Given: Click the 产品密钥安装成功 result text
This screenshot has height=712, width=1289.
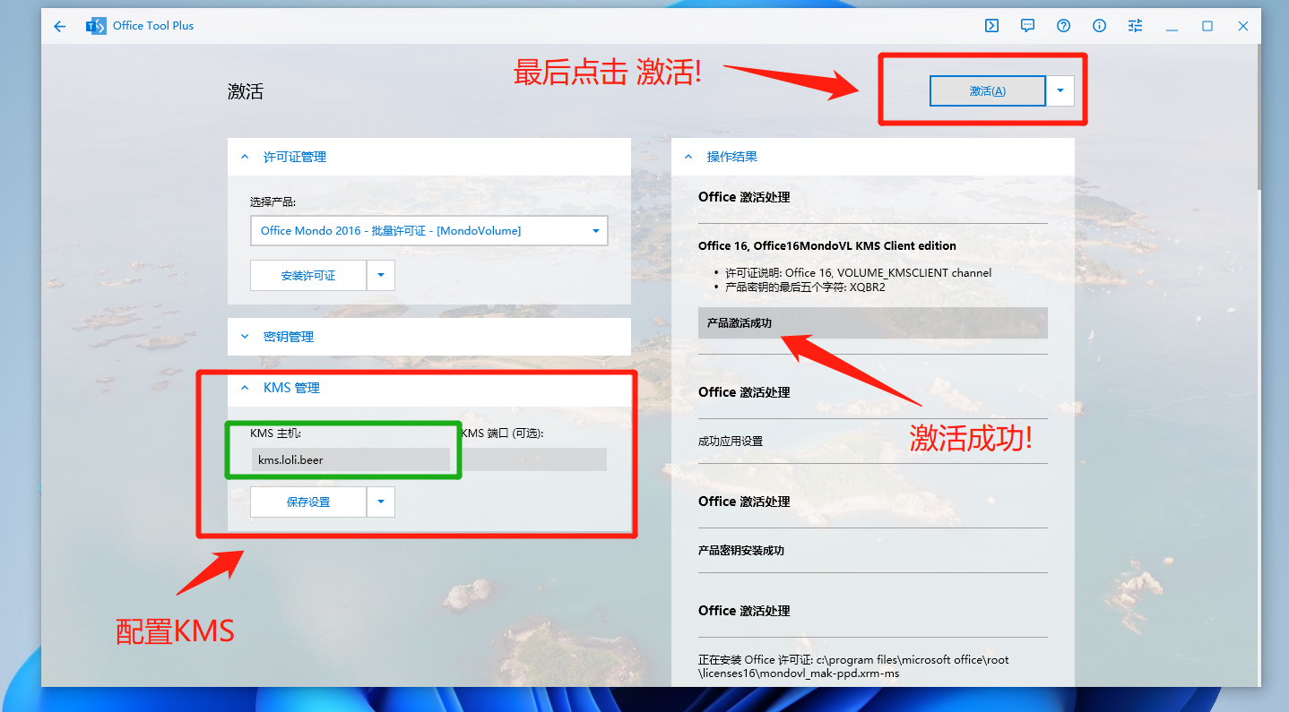Looking at the screenshot, I should (x=741, y=551).
